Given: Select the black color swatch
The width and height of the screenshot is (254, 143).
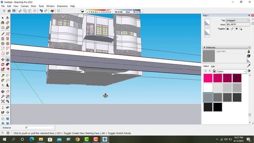Looking at the screenshot, I should [x=218, y=107].
